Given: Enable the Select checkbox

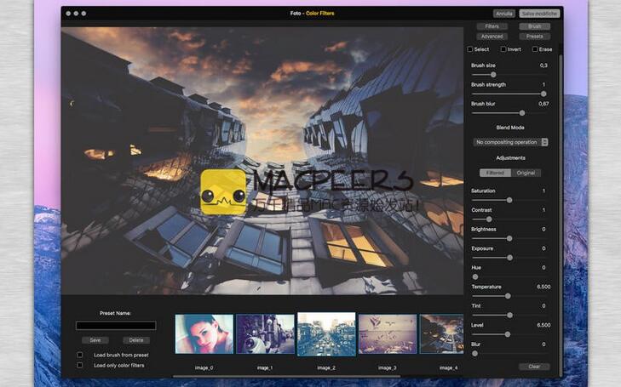Looking at the screenshot, I should coord(471,49).
